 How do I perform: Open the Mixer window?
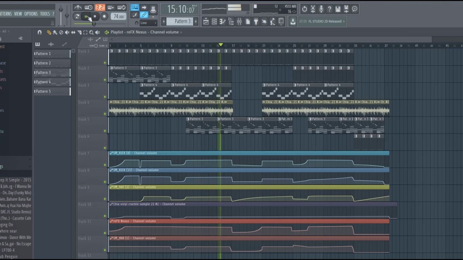(239, 21)
